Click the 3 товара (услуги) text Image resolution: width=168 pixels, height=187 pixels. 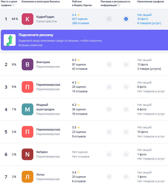click(149, 69)
